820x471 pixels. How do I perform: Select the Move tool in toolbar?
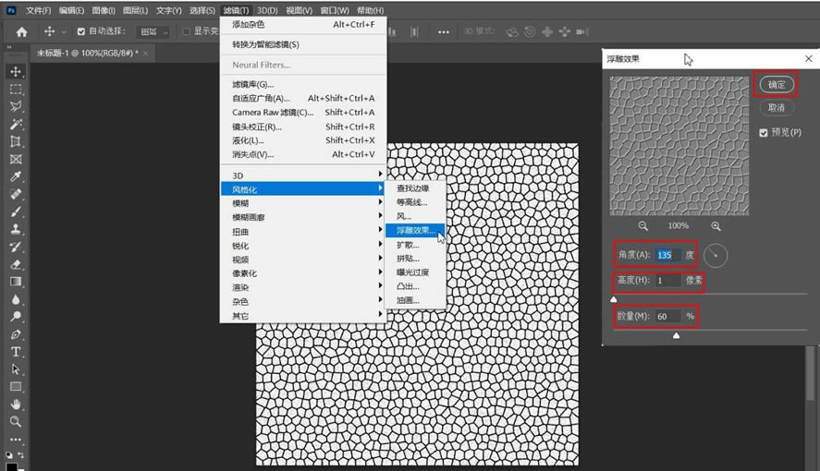16,71
